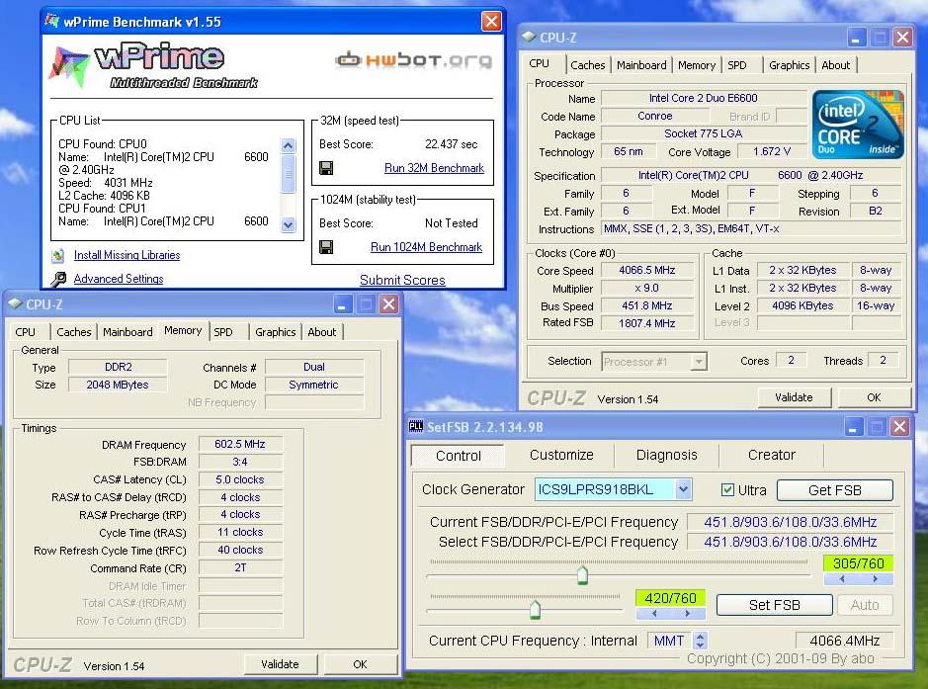The height and width of the screenshot is (689, 928).
Task: Click the SetFSB PLL title bar icon
Action: pyautogui.click(x=416, y=426)
